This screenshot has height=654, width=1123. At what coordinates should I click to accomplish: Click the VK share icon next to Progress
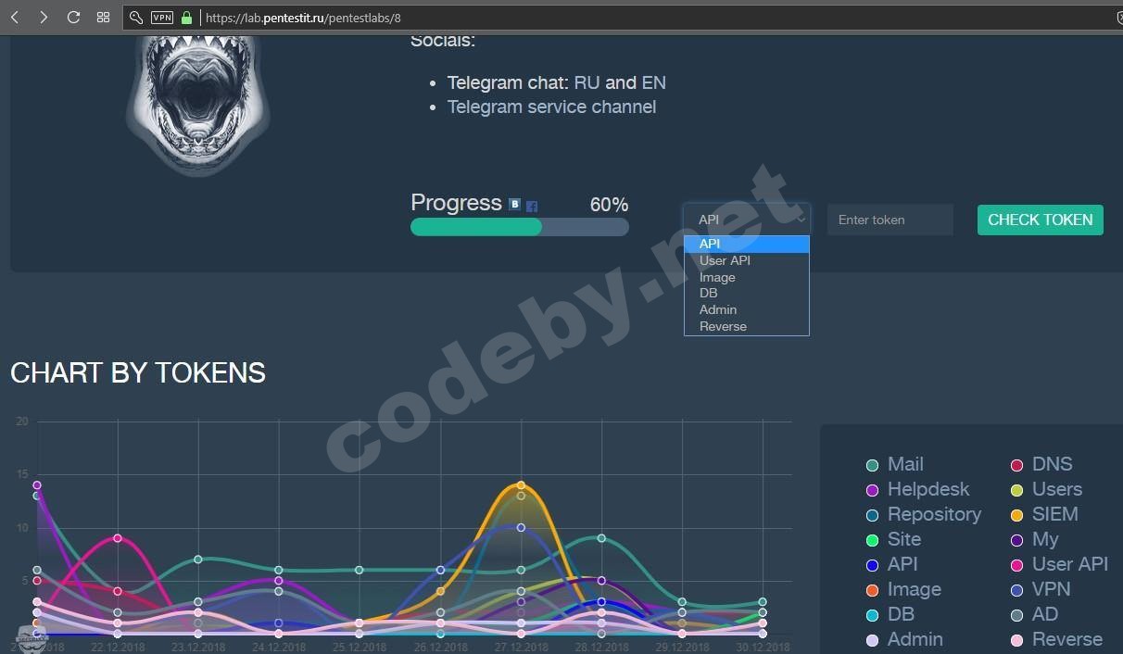pos(514,203)
